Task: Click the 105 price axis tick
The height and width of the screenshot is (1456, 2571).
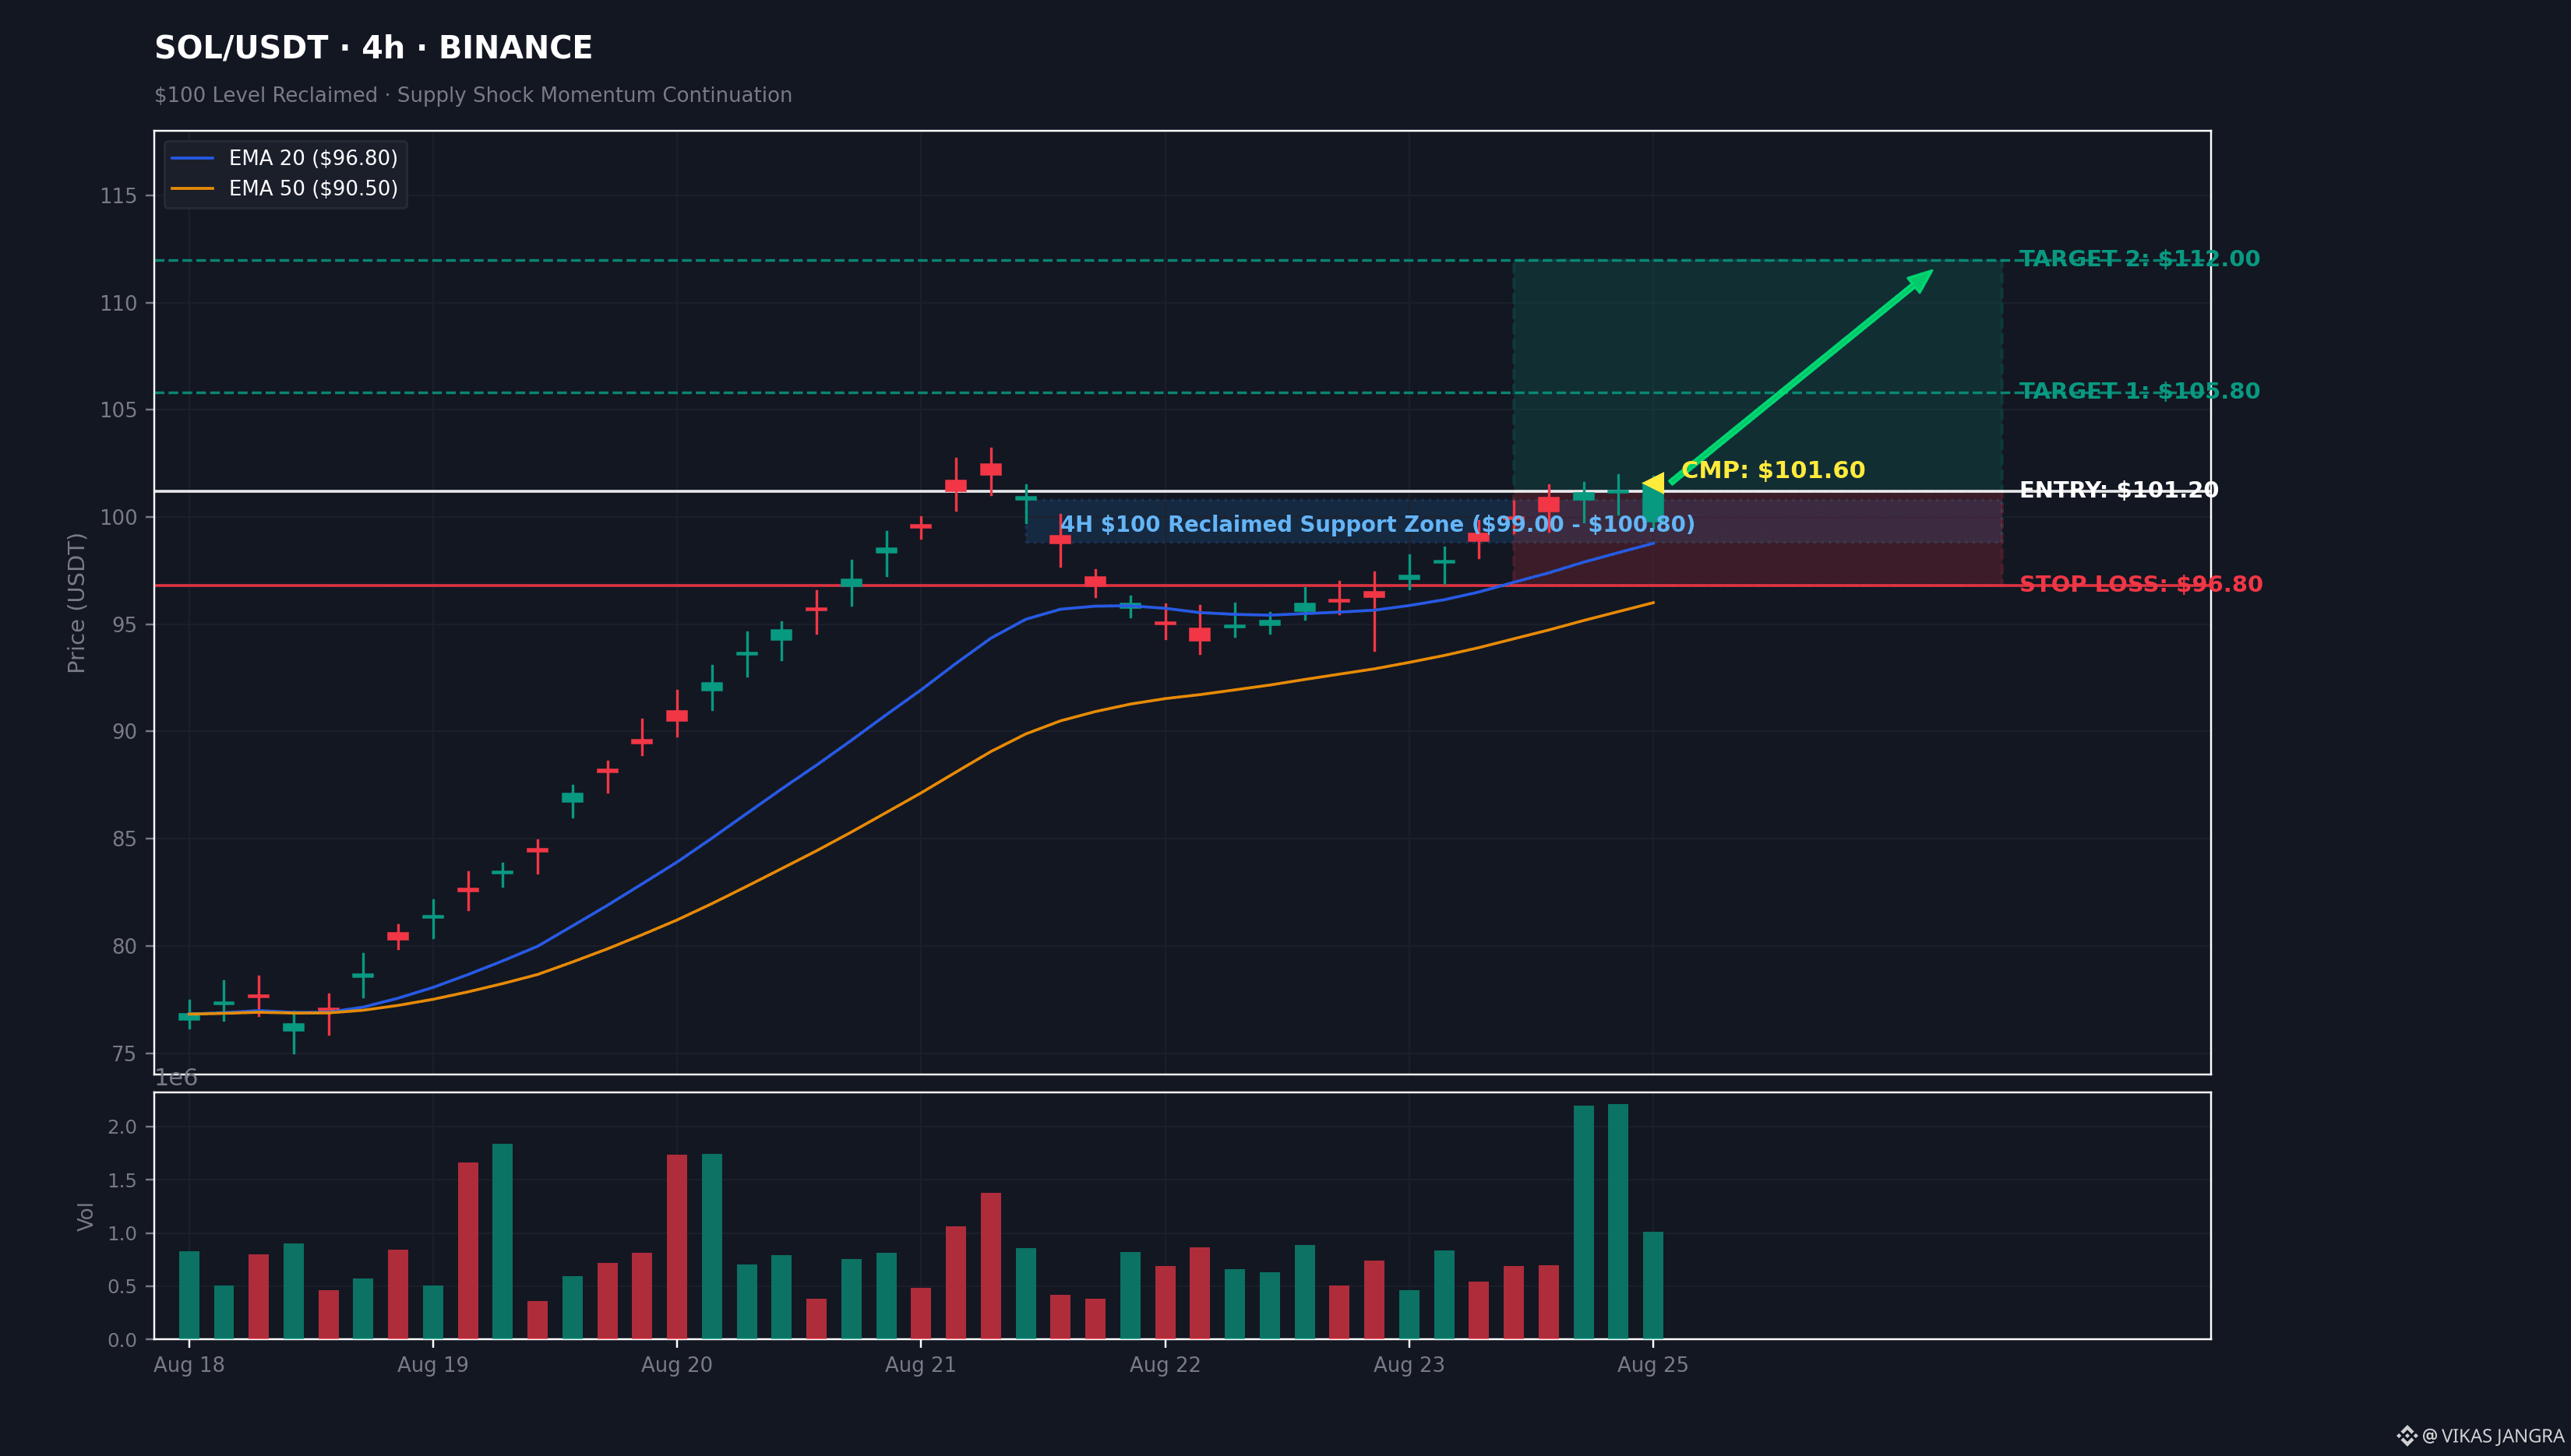Action: tap(118, 410)
